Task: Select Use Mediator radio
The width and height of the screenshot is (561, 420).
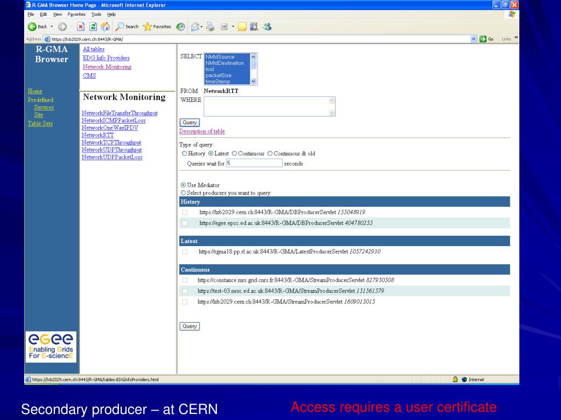Action: click(183, 185)
